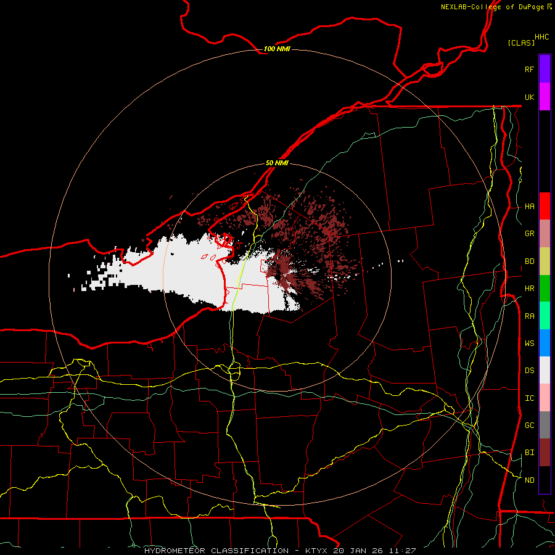Select the GC gray legend swatch
Image resolution: width=555 pixels, height=555 pixels.
pos(545,425)
